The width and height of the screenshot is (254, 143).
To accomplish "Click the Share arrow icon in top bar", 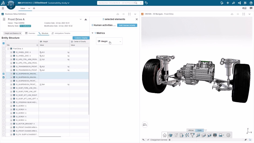I will (x=234, y=3).
